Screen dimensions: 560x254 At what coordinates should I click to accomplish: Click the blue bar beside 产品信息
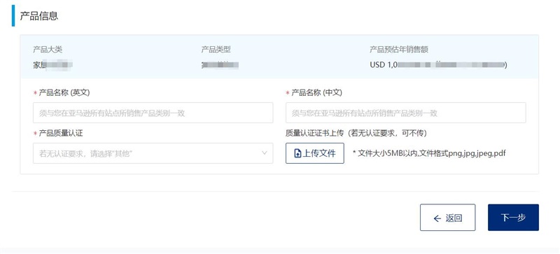(13, 15)
